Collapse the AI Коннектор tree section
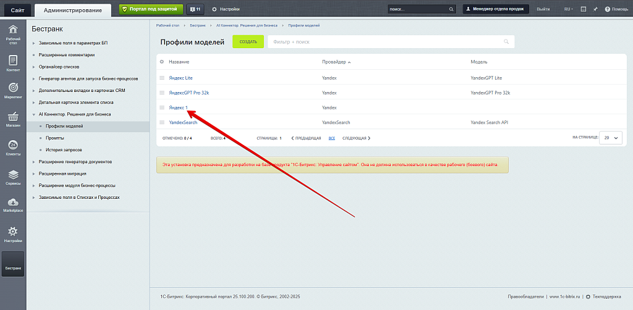 tap(33, 114)
